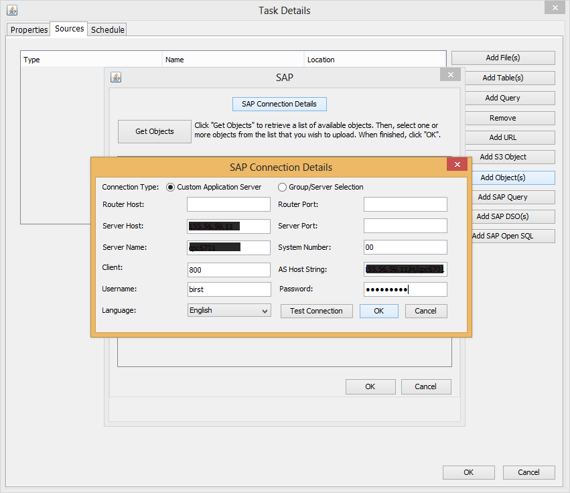Close the Task Details window
The image size is (570, 493).
[555, 7]
